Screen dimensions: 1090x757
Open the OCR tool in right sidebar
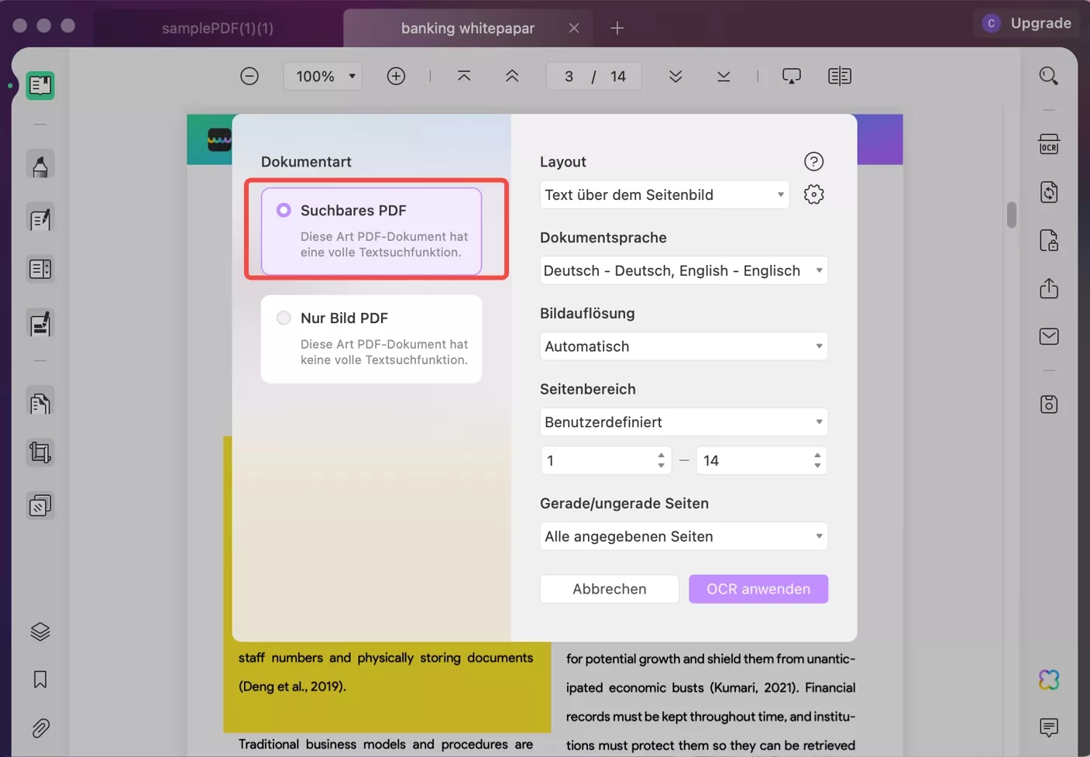point(1049,145)
